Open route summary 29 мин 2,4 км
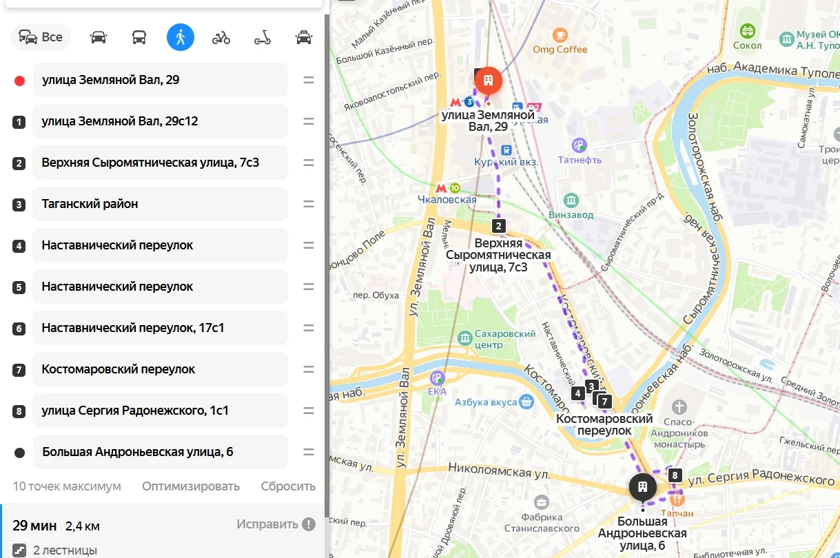The image size is (840, 558). pos(57,526)
